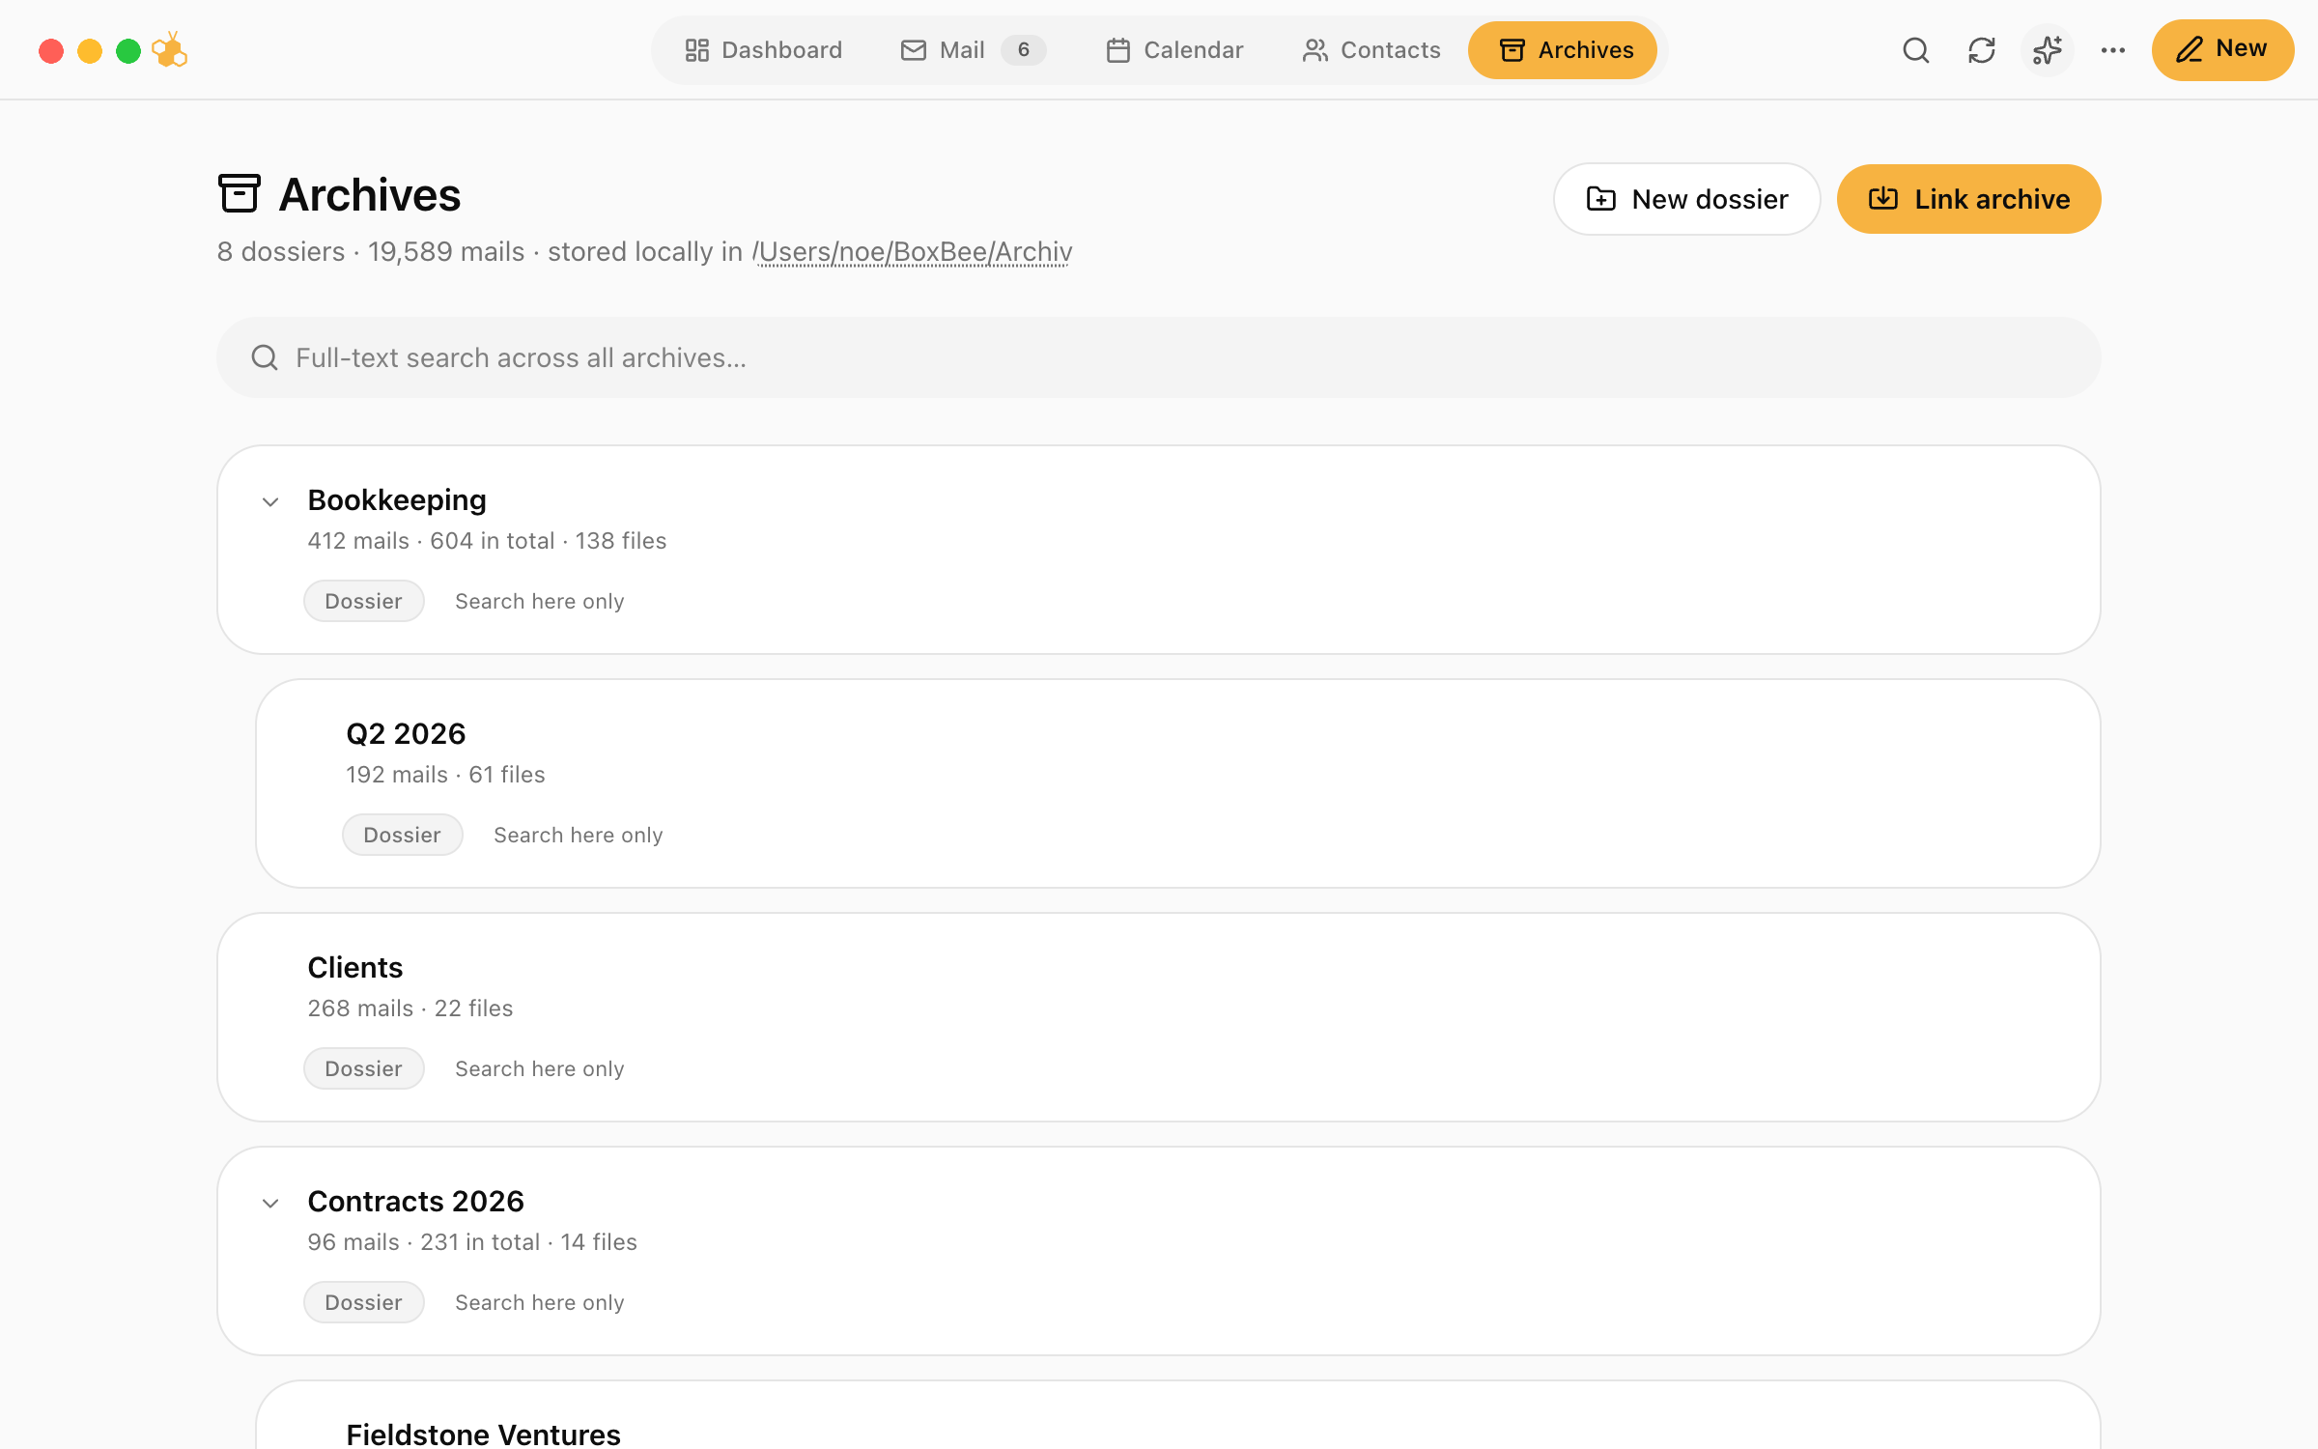2318x1449 pixels.
Task: Click Search here only under Clients
Action: point(540,1068)
